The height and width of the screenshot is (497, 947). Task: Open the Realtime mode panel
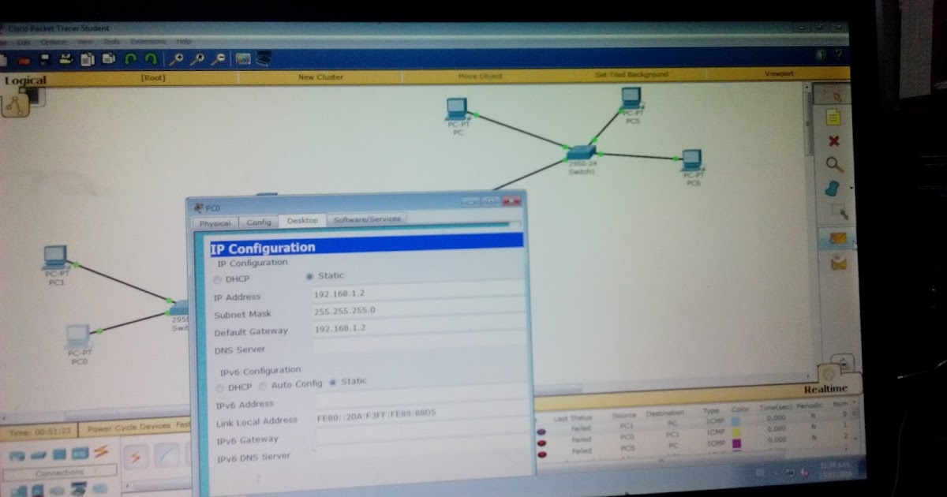[825, 388]
